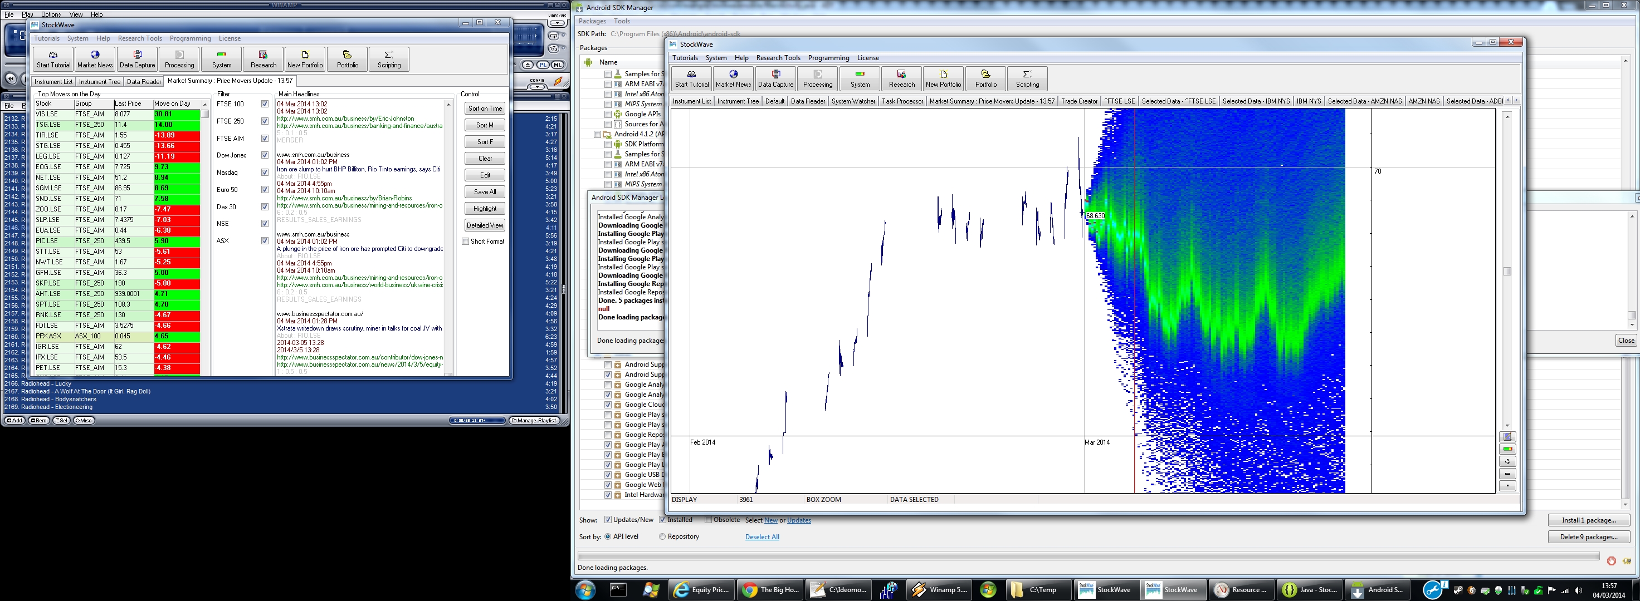The height and width of the screenshot is (601, 1640).
Task: Open Winamp from the Windows taskbar
Action: [940, 589]
